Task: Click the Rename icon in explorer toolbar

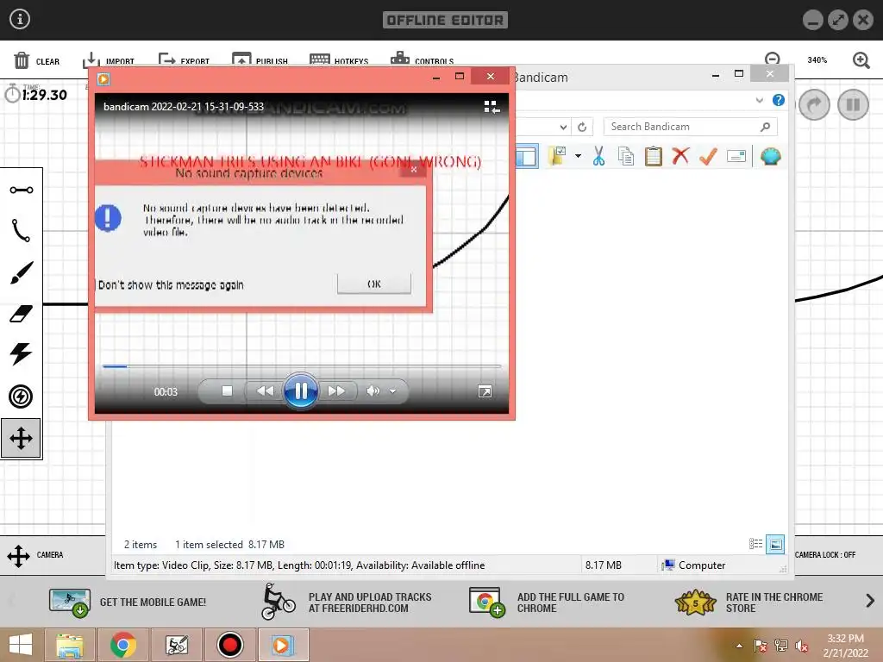Action: pyautogui.click(x=736, y=156)
